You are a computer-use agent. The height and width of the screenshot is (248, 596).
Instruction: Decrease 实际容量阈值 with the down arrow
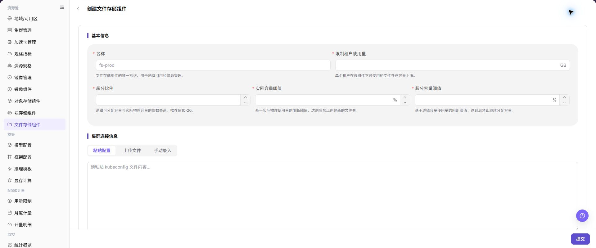pos(405,103)
